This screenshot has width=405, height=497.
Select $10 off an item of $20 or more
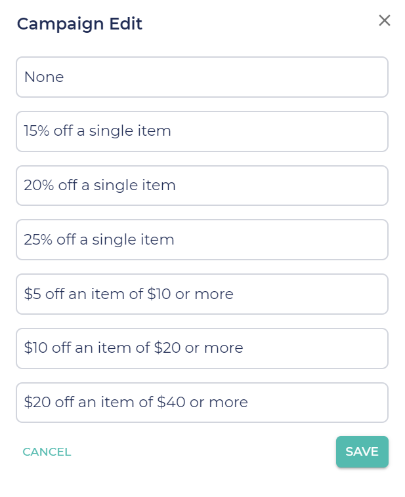click(202, 348)
